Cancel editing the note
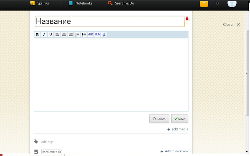250x156 pixels. [159, 119]
